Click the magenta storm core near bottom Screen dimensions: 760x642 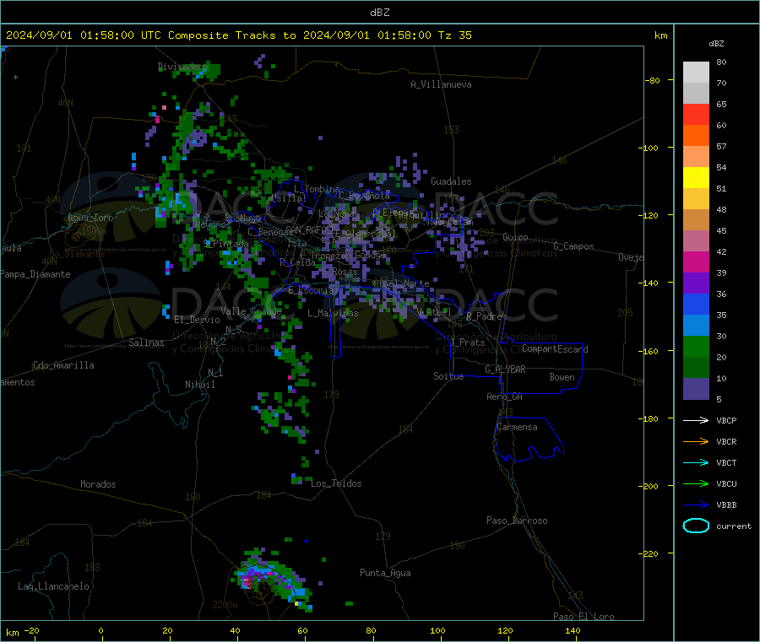247,582
